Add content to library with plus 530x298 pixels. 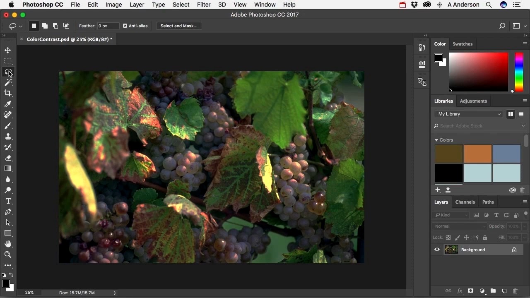[438, 190]
